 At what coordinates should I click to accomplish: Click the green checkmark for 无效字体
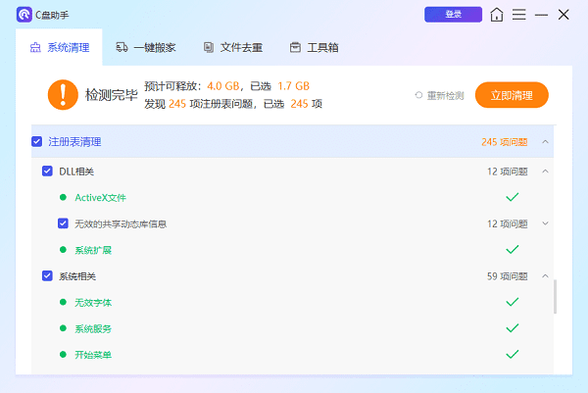(512, 302)
